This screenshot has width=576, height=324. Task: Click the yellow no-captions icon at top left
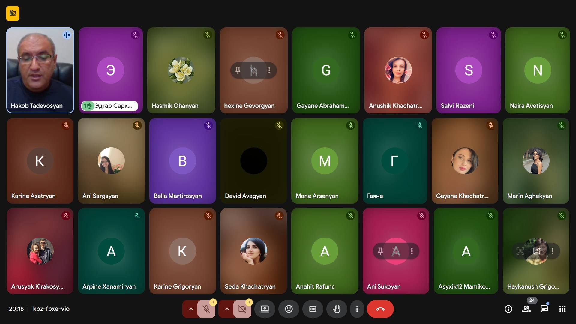click(x=13, y=13)
